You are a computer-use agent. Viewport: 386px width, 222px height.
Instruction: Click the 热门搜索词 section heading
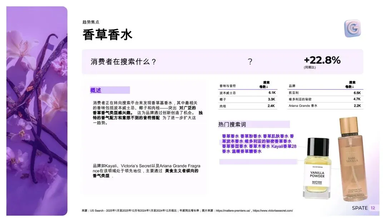pyautogui.click(x=232, y=124)
